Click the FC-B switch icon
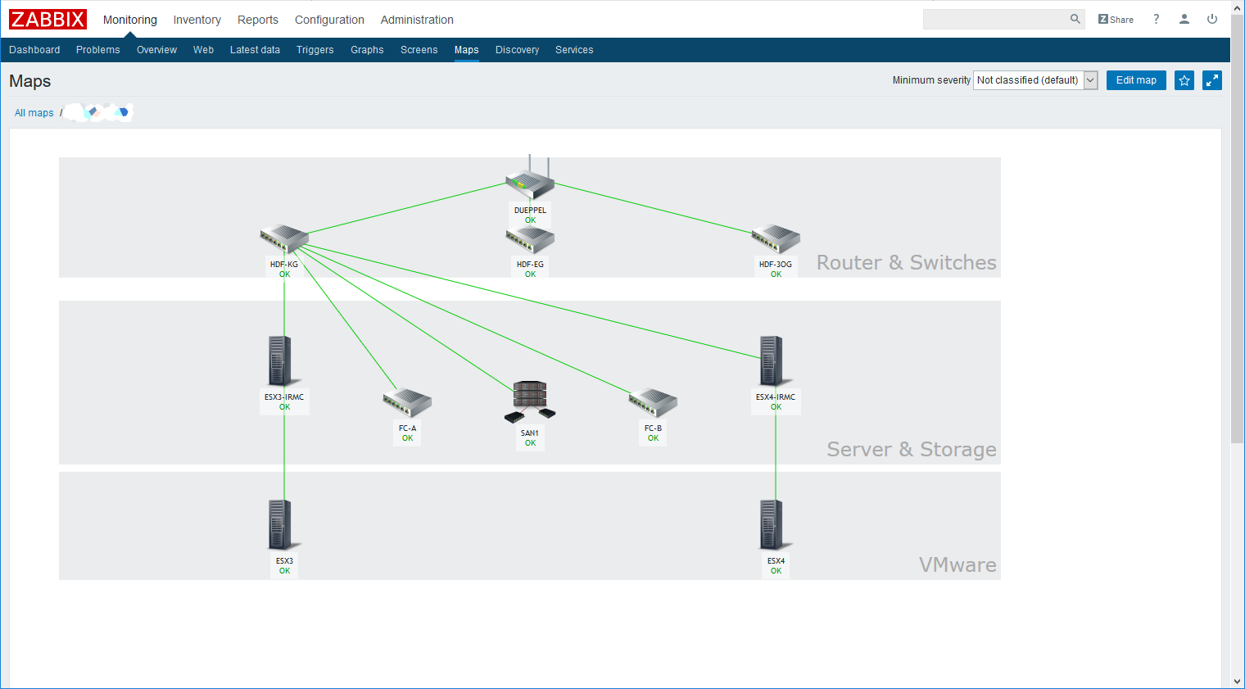This screenshot has height=689, width=1245. point(653,401)
